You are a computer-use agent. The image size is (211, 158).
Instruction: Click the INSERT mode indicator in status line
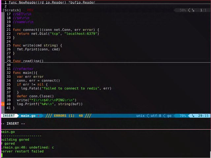tap(9, 116)
